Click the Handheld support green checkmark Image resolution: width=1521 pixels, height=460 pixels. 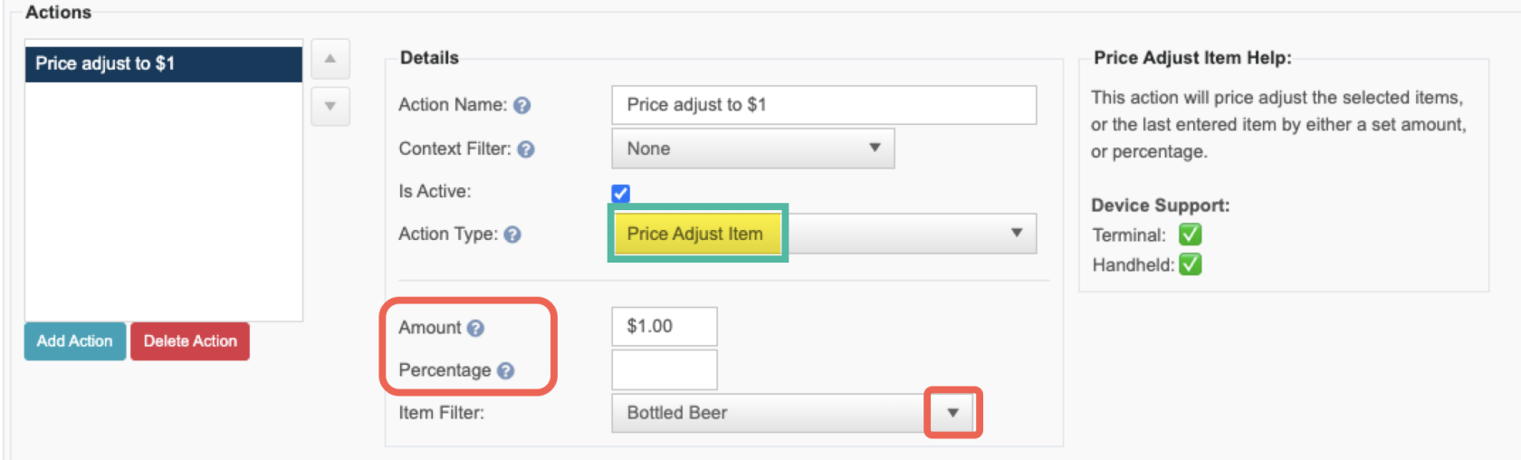1190,264
